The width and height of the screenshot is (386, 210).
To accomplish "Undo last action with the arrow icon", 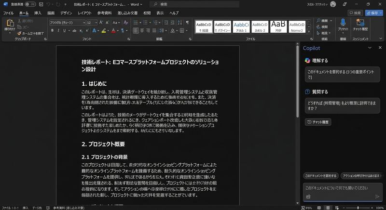I will pos(49,4).
